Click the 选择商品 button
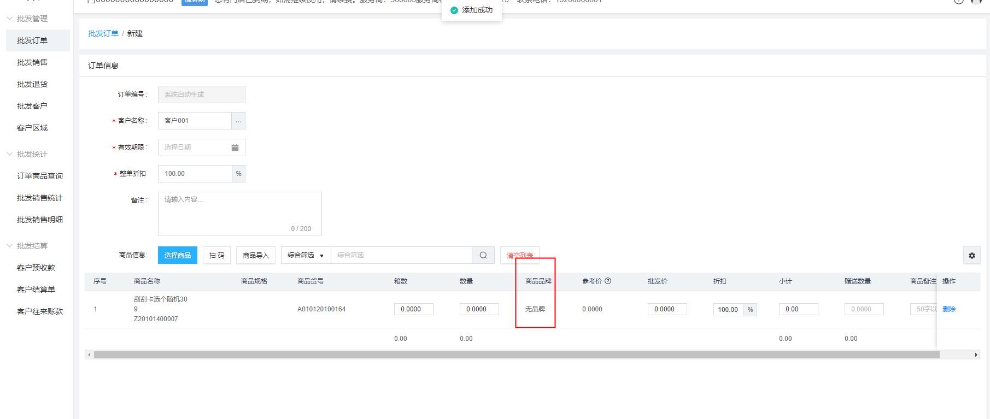The image size is (990, 419). 178,255
